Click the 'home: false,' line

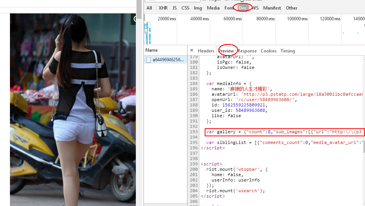tap(227, 175)
